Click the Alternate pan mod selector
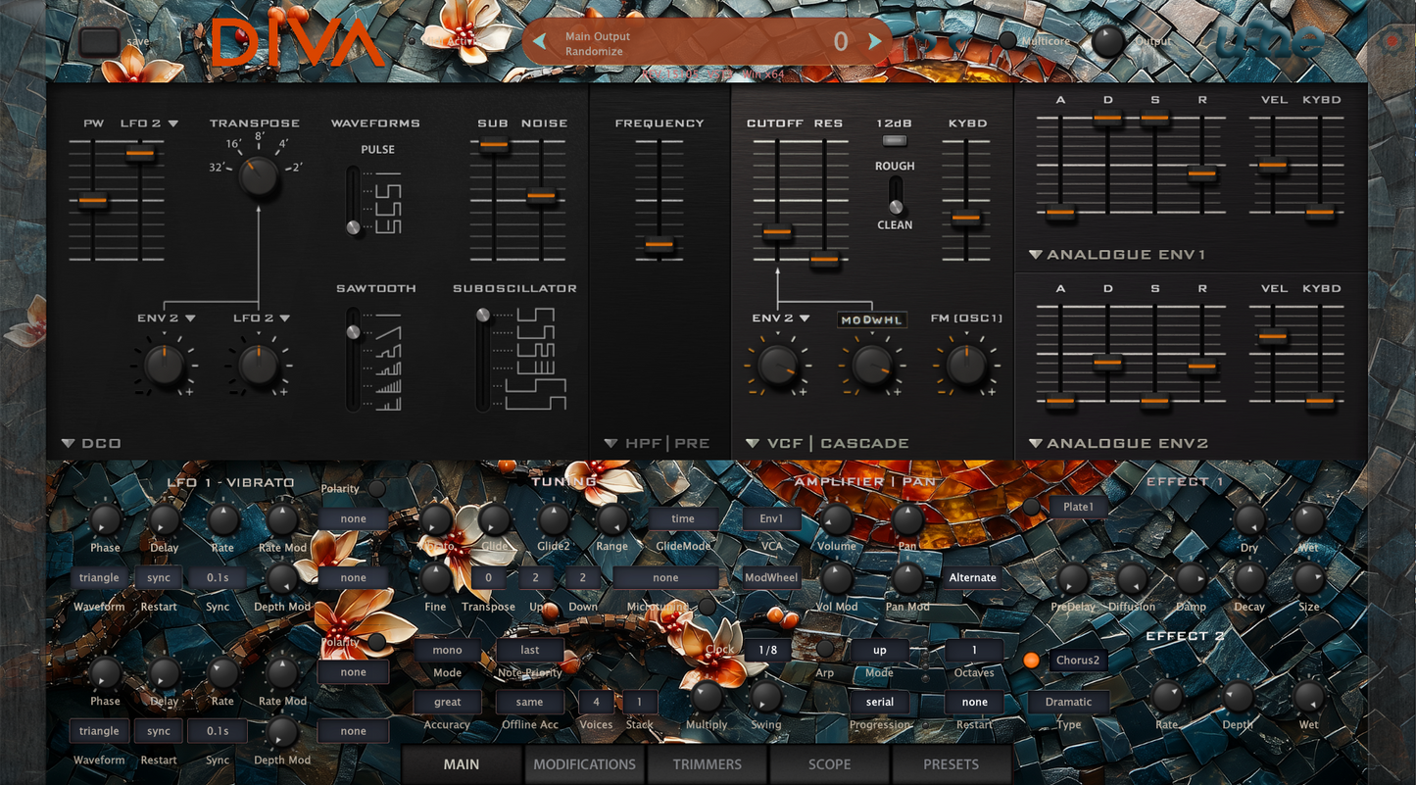The image size is (1416, 785). pyautogui.click(x=972, y=578)
